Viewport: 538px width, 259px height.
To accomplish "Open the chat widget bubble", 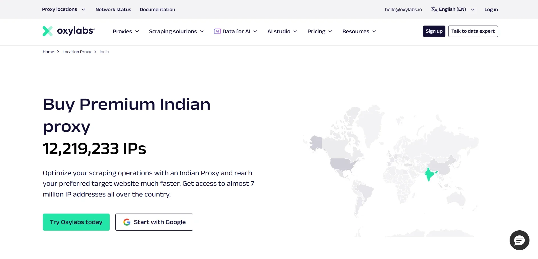I will click(519, 240).
